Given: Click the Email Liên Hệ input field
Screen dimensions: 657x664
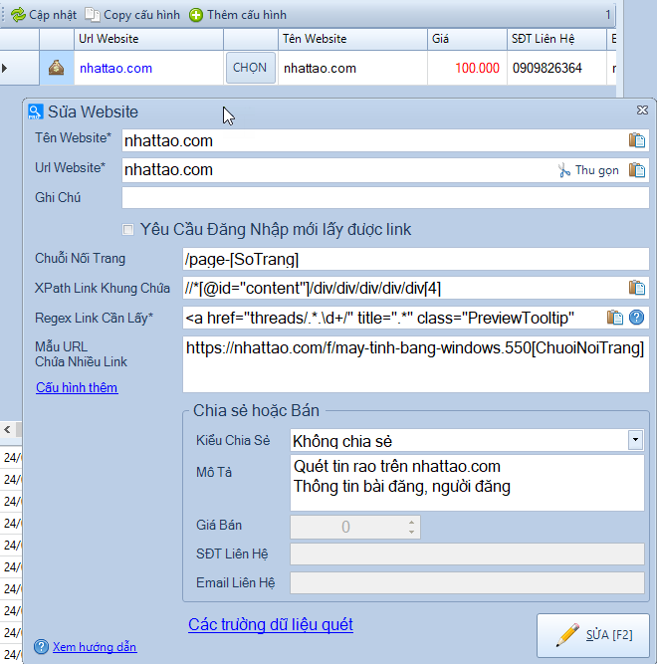Looking at the screenshot, I should [x=467, y=582].
